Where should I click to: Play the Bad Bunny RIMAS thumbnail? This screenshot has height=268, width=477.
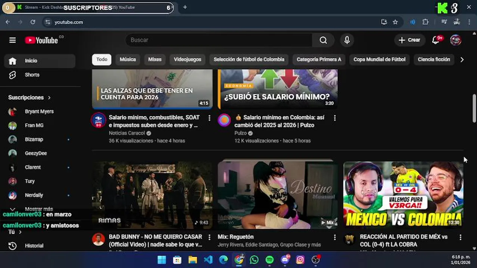(x=152, y=195)
